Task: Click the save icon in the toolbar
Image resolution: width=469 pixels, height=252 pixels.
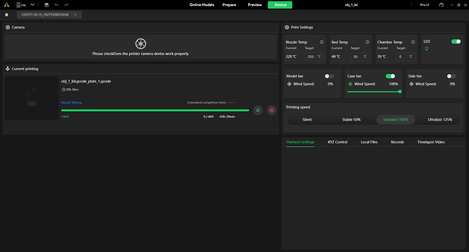Action: [x=46, y=5]
